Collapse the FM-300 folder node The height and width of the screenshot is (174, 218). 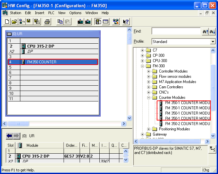tap(143, 66)
